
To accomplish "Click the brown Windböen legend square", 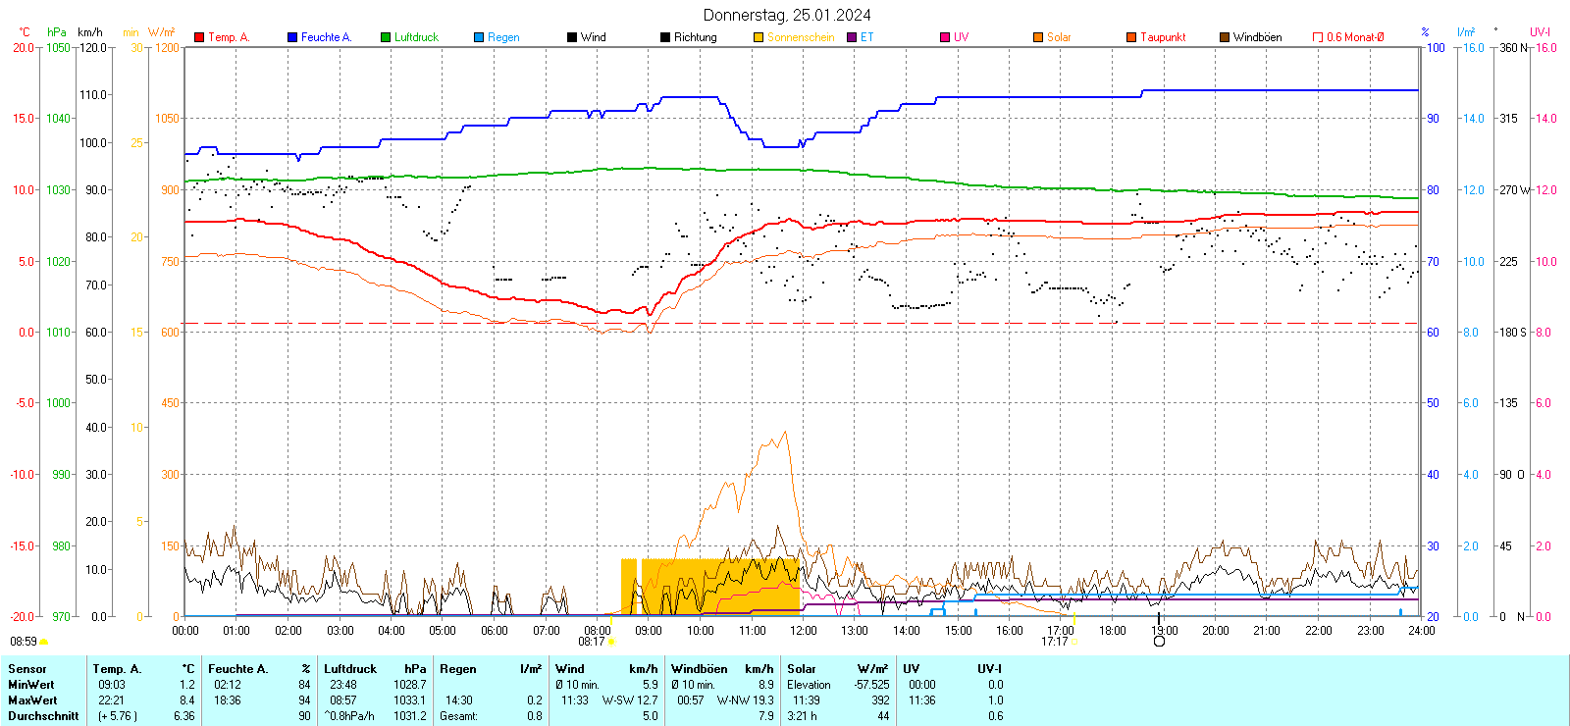I will 1225,37.
